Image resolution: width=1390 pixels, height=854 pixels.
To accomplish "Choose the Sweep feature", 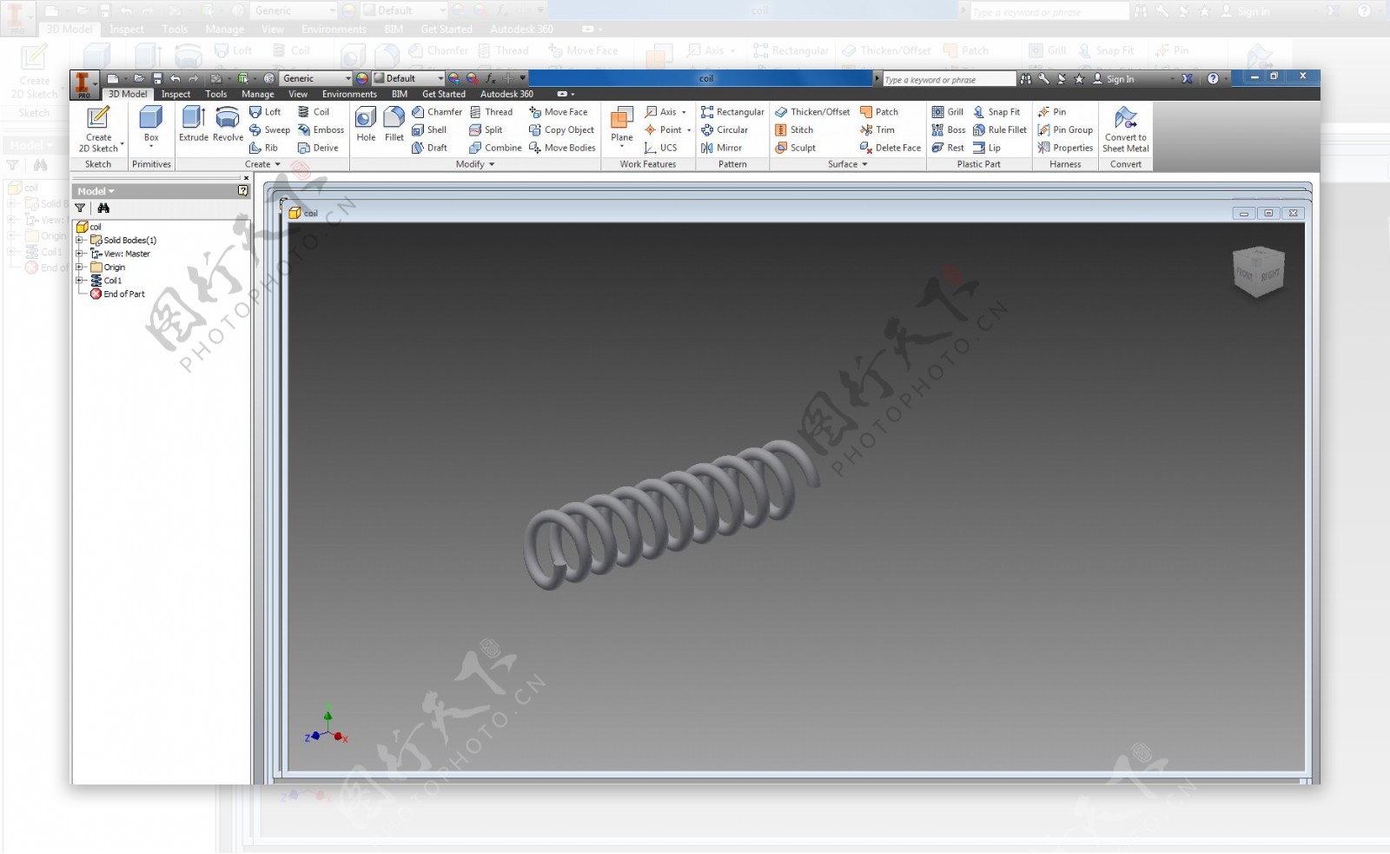I will (269, 130).
